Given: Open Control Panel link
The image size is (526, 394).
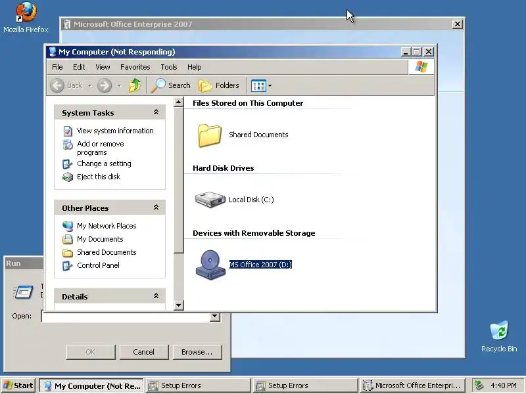Looking at the screenshot, I should click(98, 265).
